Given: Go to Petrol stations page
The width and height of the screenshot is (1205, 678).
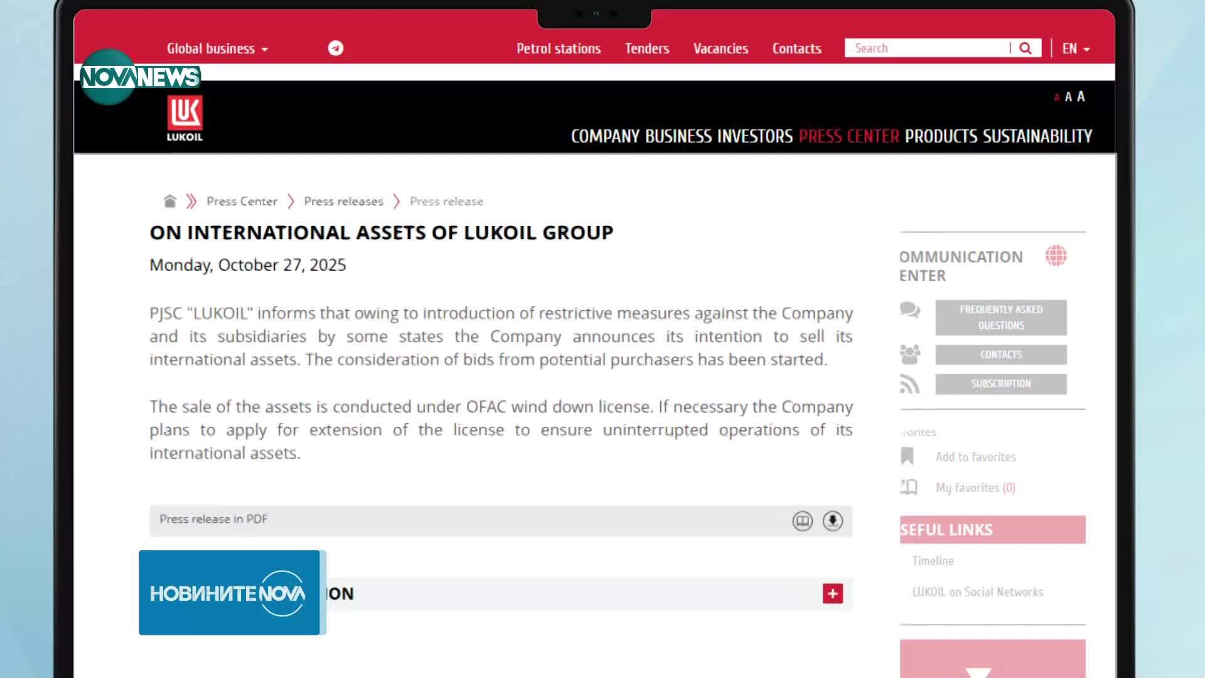Looking at the screenshot, I should [559, 48].
